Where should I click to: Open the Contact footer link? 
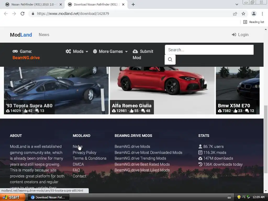(80, 176)
